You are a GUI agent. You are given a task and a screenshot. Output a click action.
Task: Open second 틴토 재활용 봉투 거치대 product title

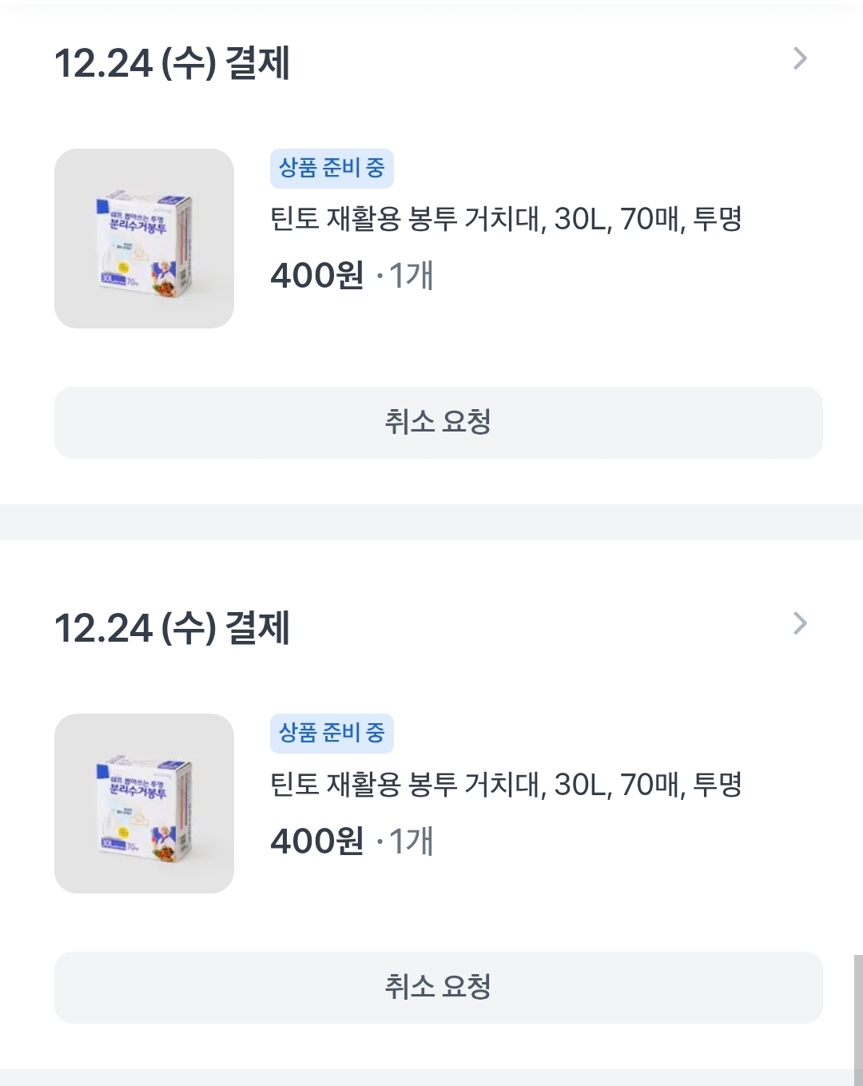coord(506,784)
